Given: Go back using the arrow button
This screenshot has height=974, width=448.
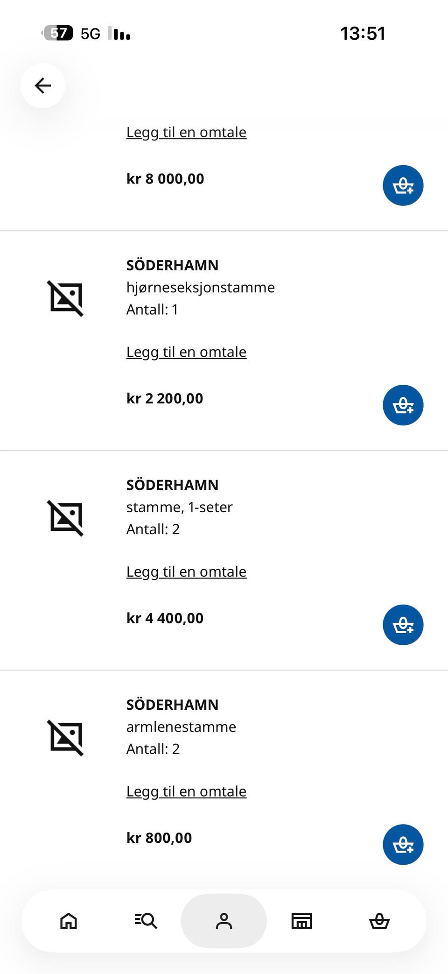Looking at the screenshot, I should tap(42, 85).
